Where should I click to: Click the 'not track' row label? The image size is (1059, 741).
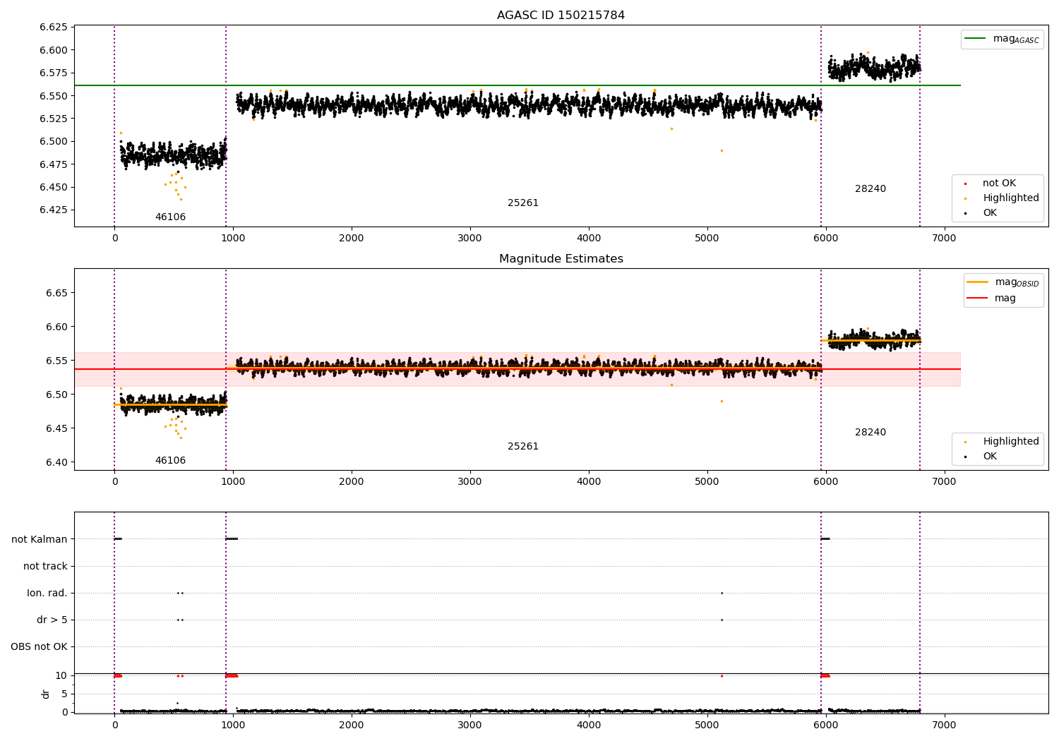tap(45, 567)
